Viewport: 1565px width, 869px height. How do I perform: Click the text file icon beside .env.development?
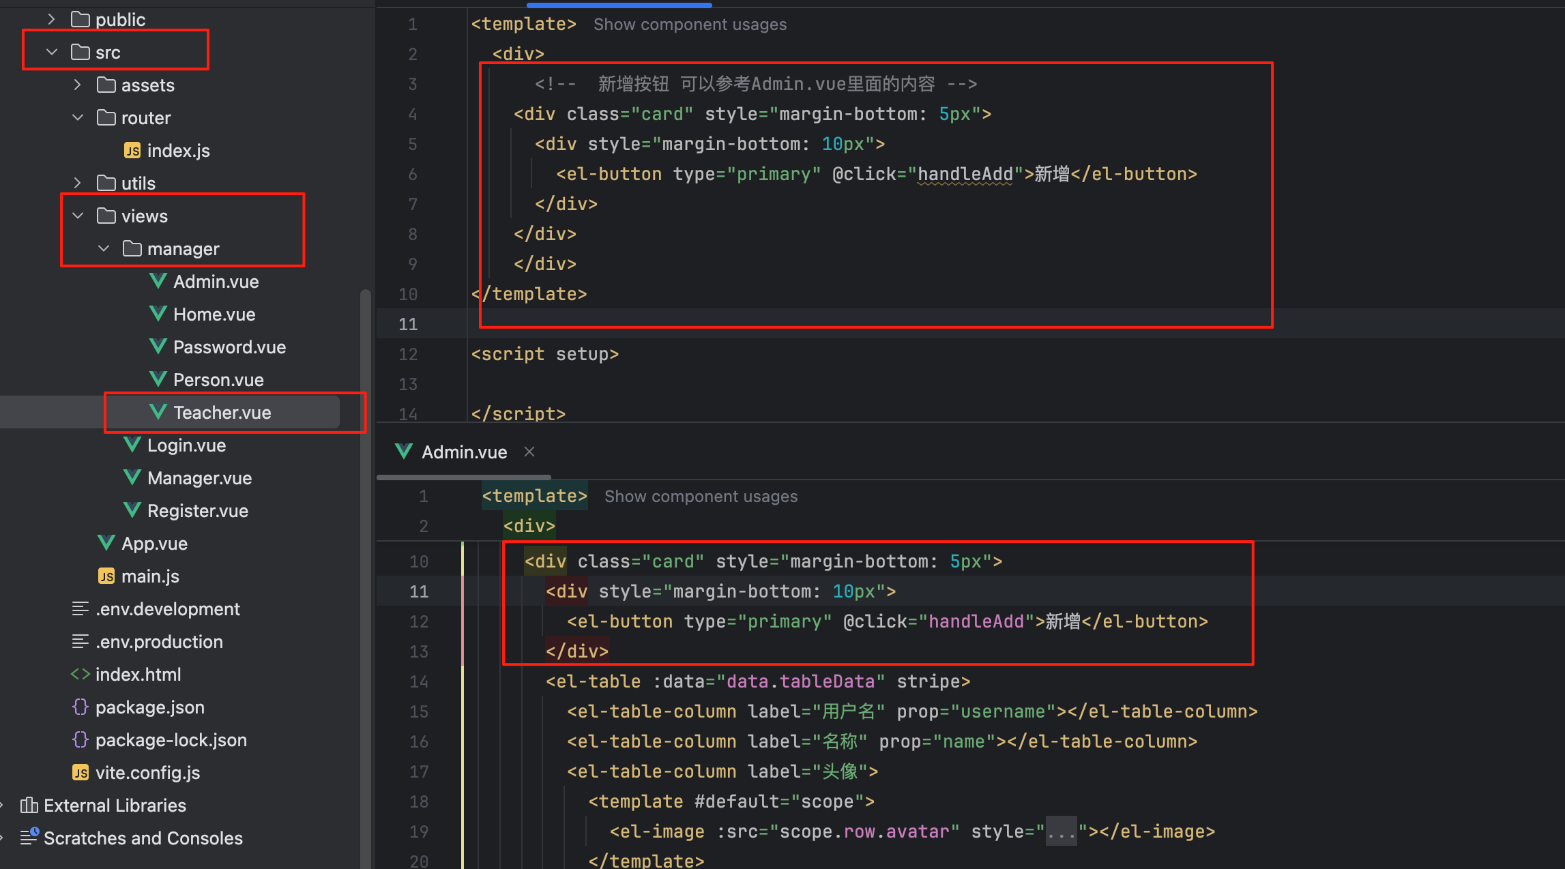[81, 609]
